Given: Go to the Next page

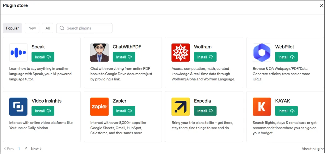Looking at the screenshot, I should 36,149.
